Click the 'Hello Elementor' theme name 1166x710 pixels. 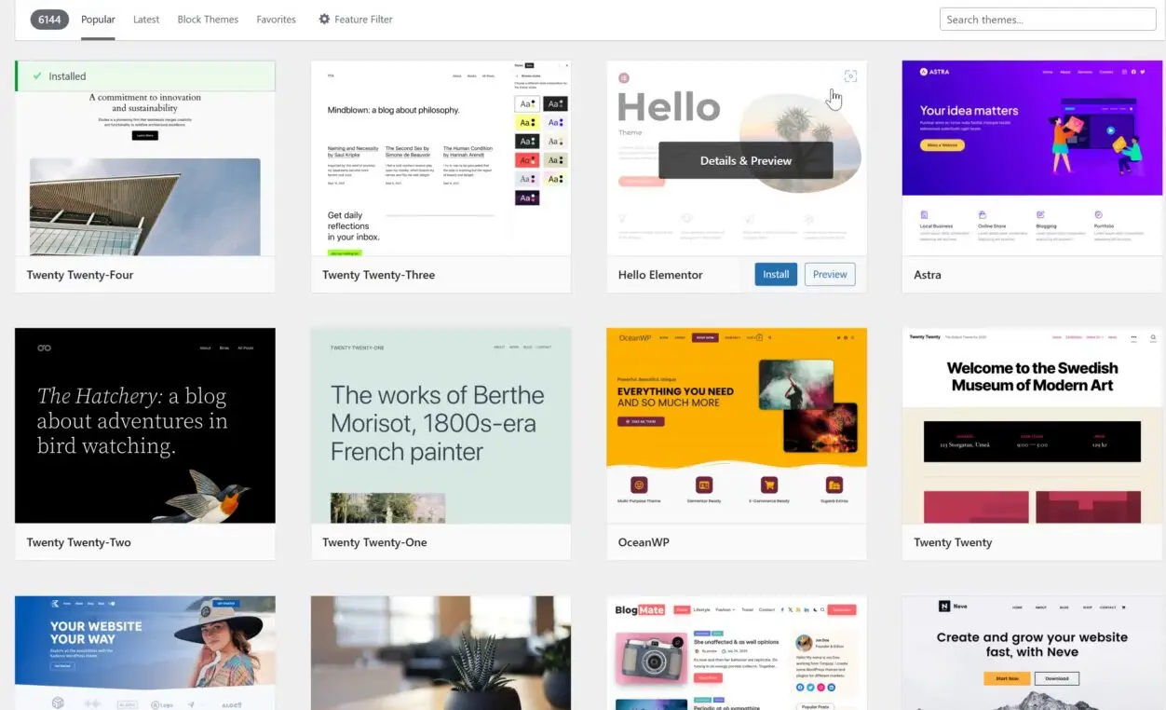660,275
